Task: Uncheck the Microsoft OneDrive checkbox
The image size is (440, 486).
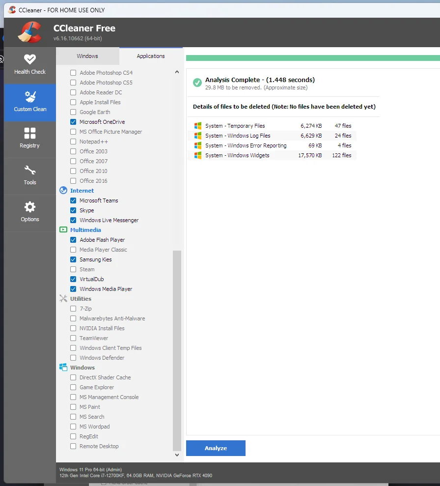Action: point(73,122)
